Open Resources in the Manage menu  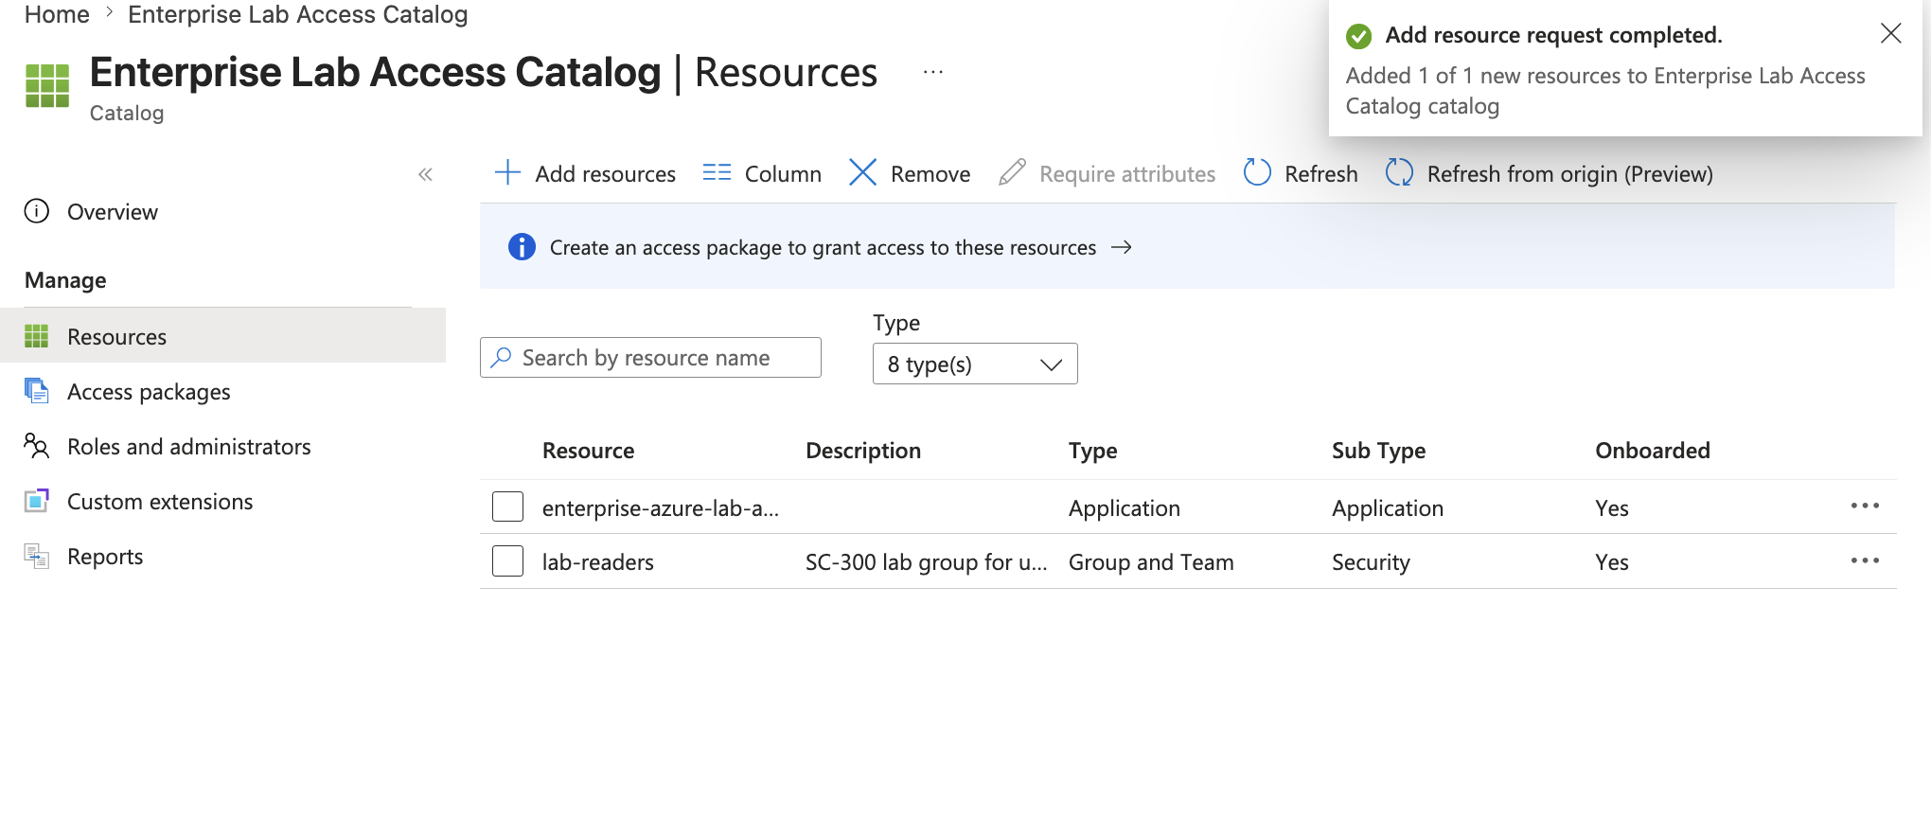click(x=222, y=336)
